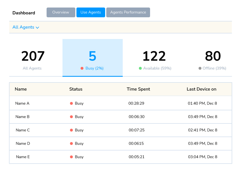Sort by the Time Spent column header
This screenshot has width=241, height=175.
tap(138, 89)
